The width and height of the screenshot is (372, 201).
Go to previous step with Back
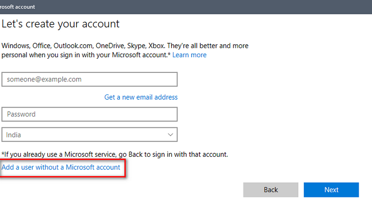pyautogui.click(x=271, y=190)
